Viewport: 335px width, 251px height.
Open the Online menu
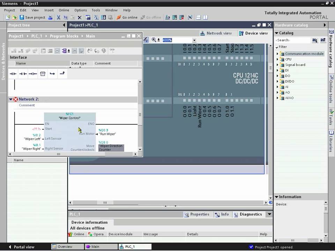[64, 10]
